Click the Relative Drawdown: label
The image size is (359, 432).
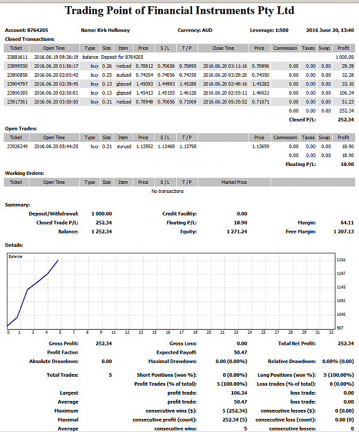[x=292, y=361]
